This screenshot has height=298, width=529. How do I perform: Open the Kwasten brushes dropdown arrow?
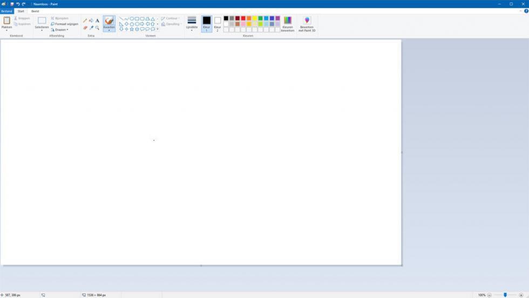[109, 30]
